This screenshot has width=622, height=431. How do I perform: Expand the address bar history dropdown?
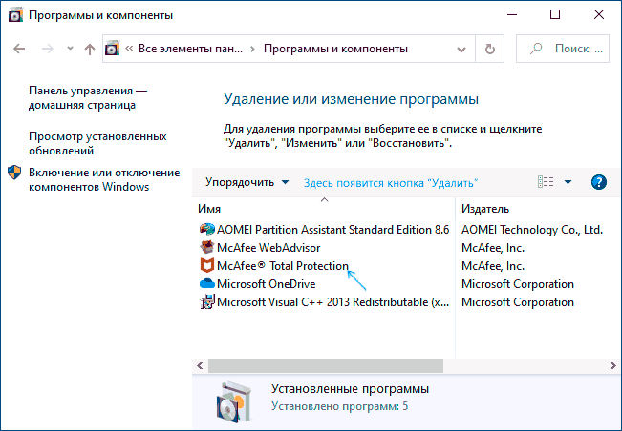(x=461, y=50)
